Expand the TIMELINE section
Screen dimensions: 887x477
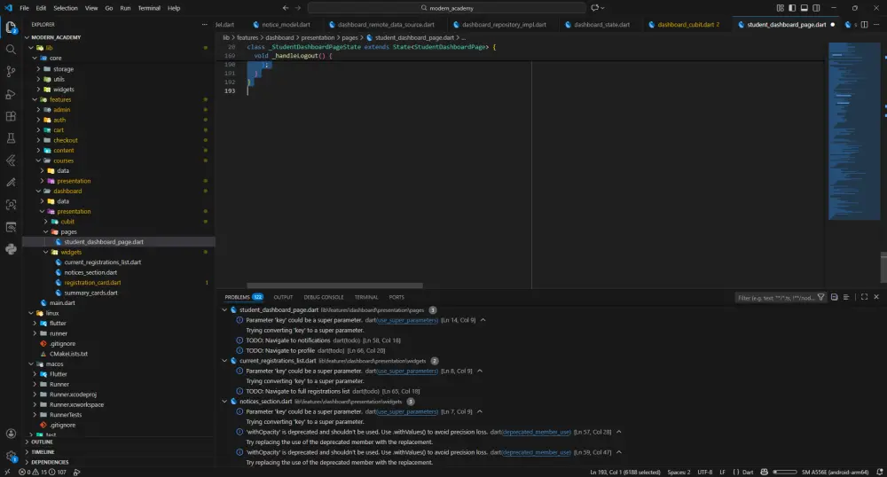pos(43,452)
